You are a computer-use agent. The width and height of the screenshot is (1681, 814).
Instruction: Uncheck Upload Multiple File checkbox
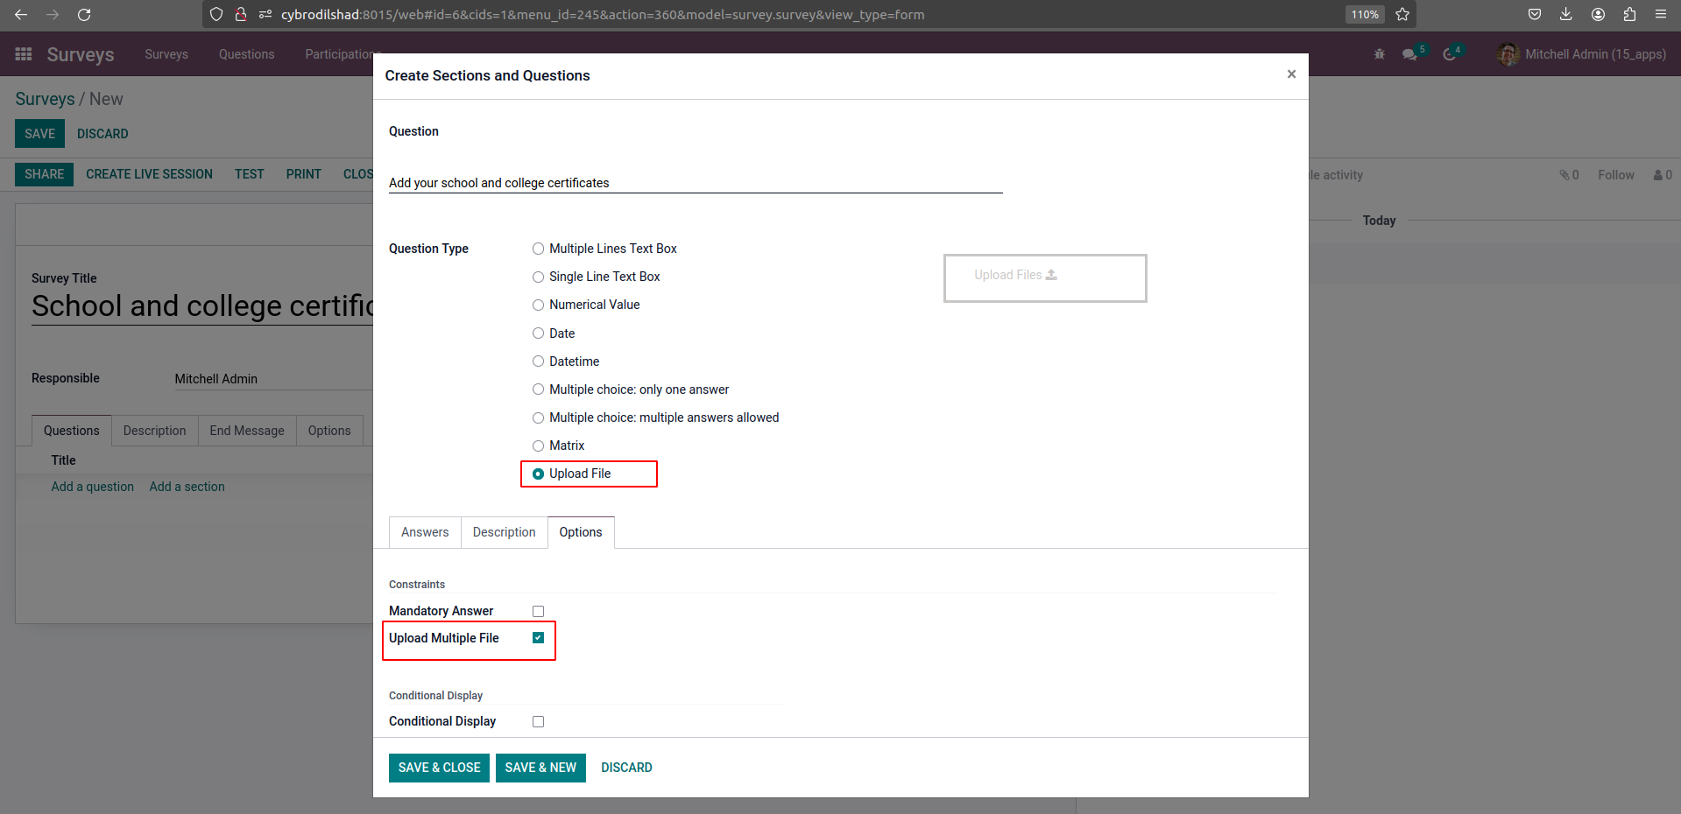point(538,638)
